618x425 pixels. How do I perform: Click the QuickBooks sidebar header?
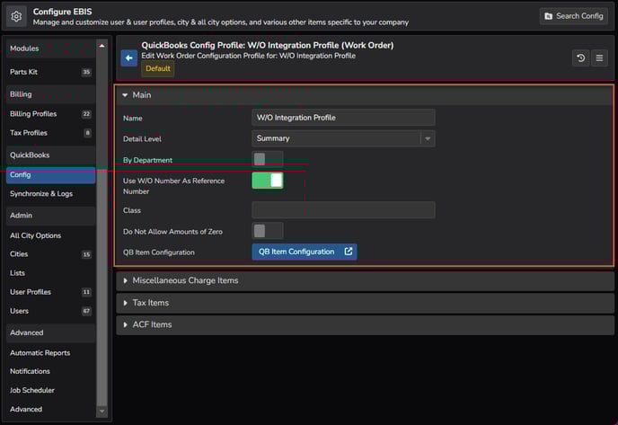[x=50, y=155]
